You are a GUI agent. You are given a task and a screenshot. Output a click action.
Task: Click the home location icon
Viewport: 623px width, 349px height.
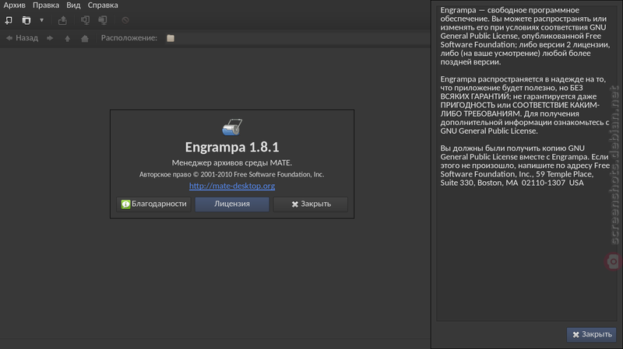coord(85,38)
